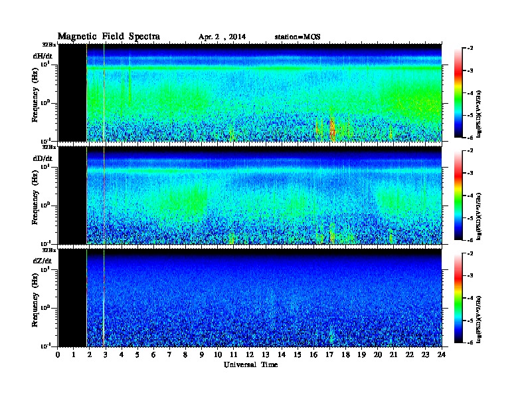526x407 pixels.
Task: Click the "Magnetic Field Spectra" title
Action: point(109,37)
